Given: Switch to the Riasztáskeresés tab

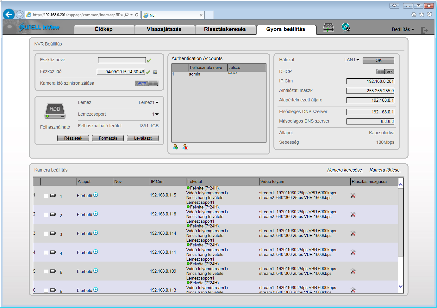Looking at the screenshot, I should coord(225,29).
